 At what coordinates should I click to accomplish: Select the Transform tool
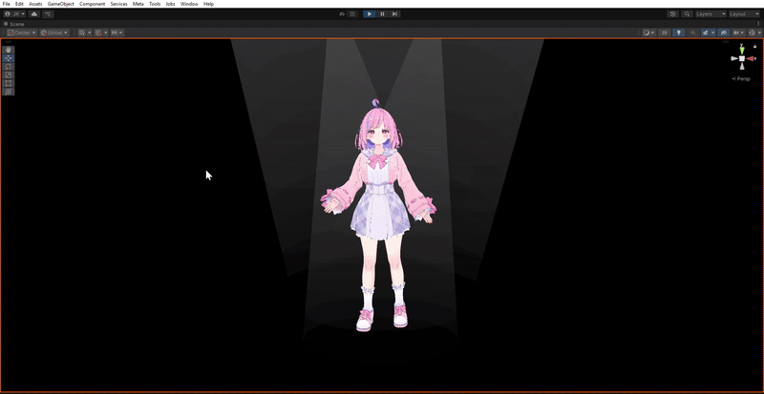(x=9, y=92)
